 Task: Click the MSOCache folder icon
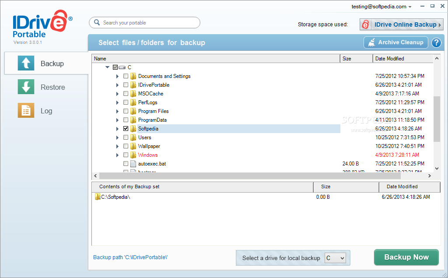[x=133, y=94]
